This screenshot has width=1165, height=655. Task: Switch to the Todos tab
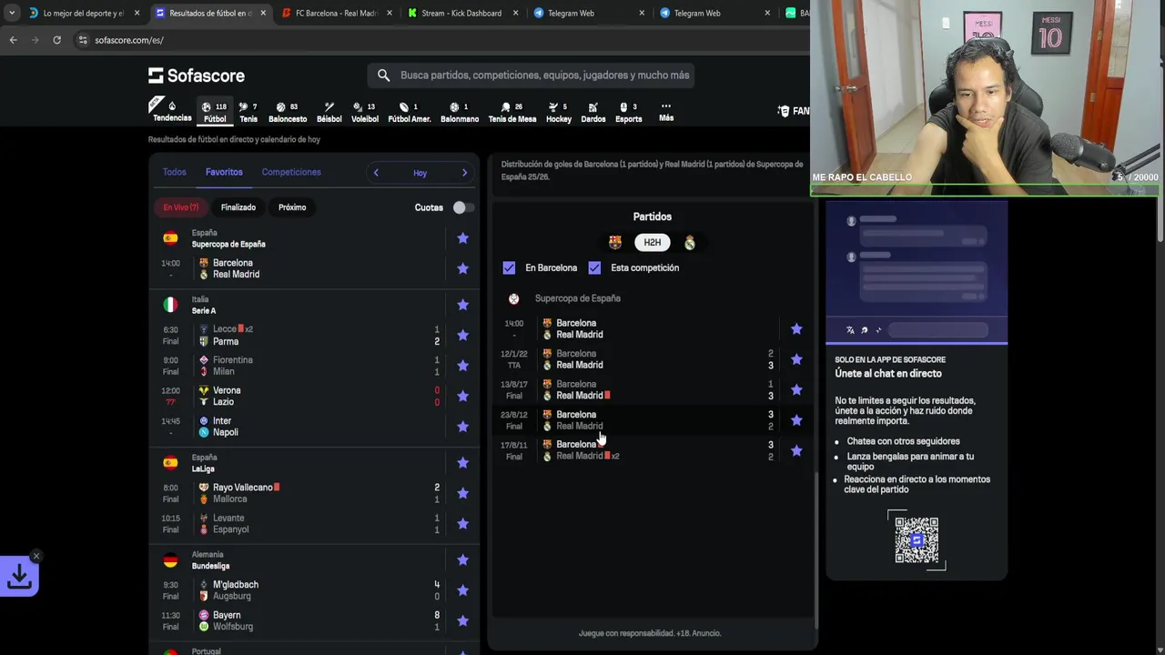pyautogui.click(x=174, y=172)
